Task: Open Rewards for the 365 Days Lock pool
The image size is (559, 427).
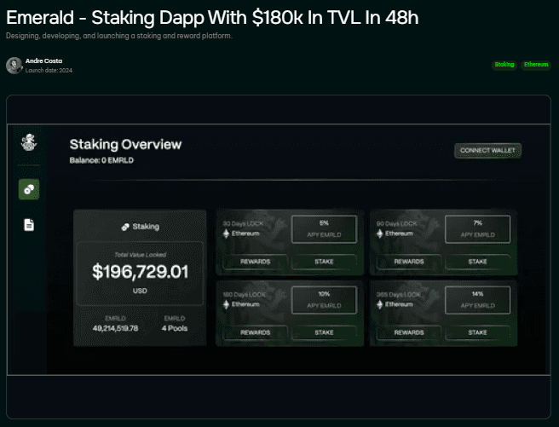Action: click(409, 332)
